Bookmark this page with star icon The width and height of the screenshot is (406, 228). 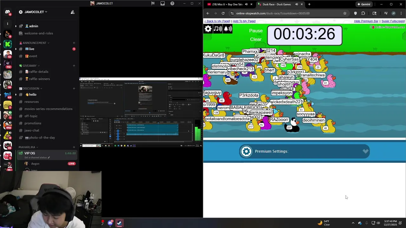pyautogui.click(x=345, y=13)
